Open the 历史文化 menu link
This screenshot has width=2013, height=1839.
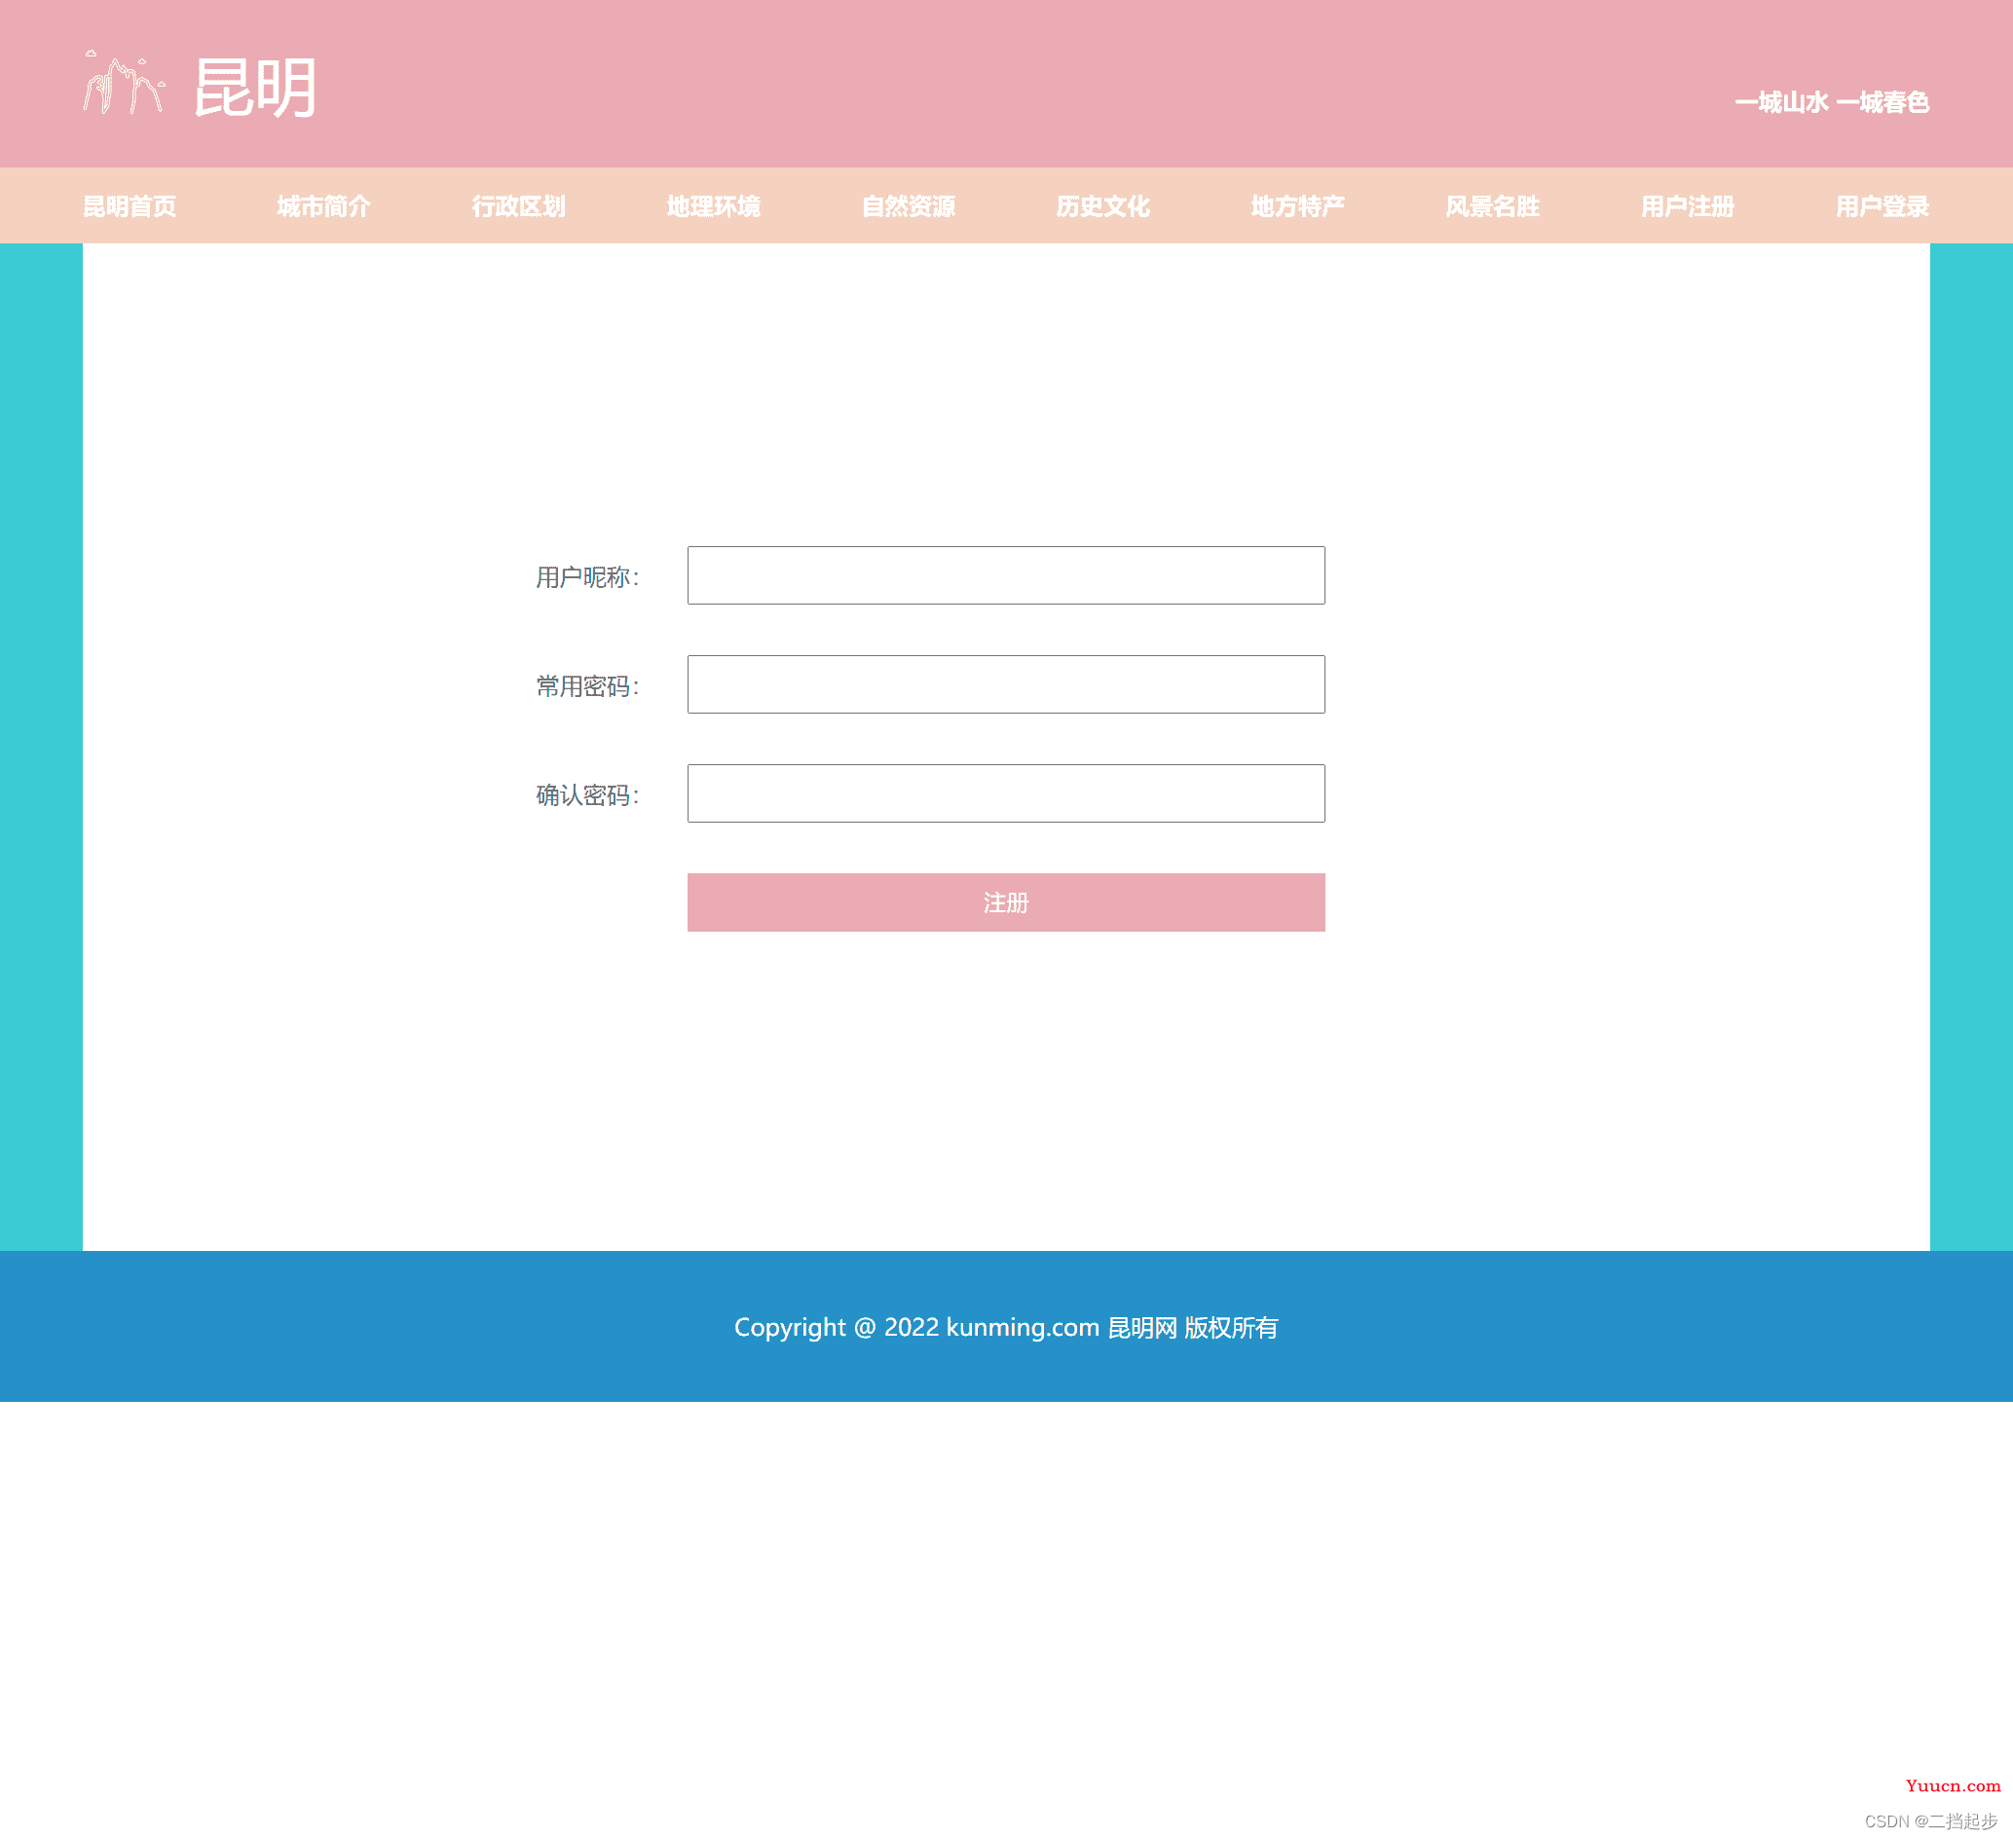1102,205
